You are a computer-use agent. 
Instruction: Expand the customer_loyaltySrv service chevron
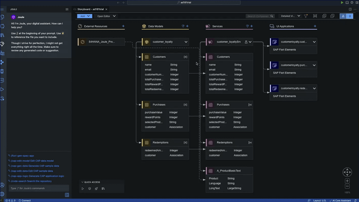(250, 42)
